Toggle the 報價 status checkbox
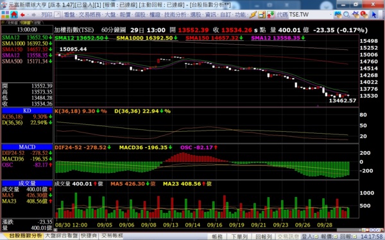Screen dimensions: 385x240 click(335, 237)
